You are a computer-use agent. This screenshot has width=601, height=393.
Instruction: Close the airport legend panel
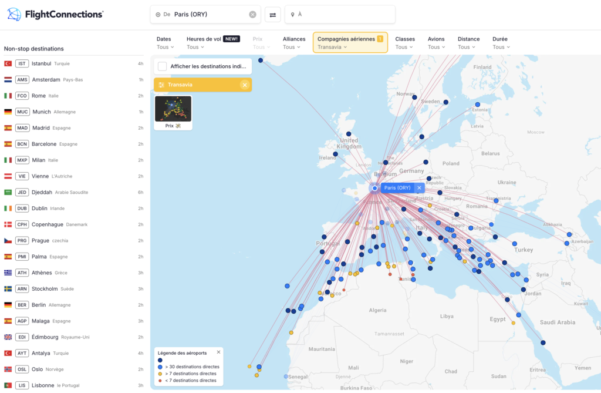218,352
